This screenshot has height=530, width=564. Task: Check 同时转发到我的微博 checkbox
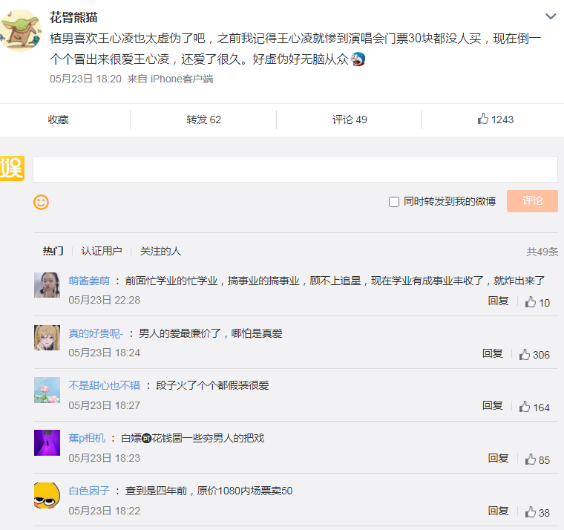[x=394, y=202]
